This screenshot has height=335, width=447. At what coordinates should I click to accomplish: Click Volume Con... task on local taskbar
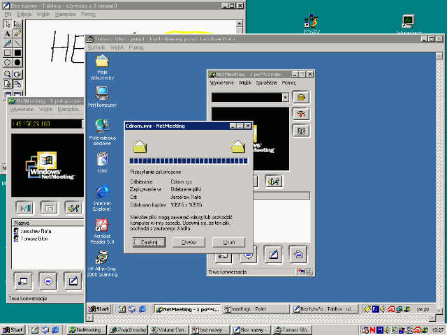[x=169, y=330]
